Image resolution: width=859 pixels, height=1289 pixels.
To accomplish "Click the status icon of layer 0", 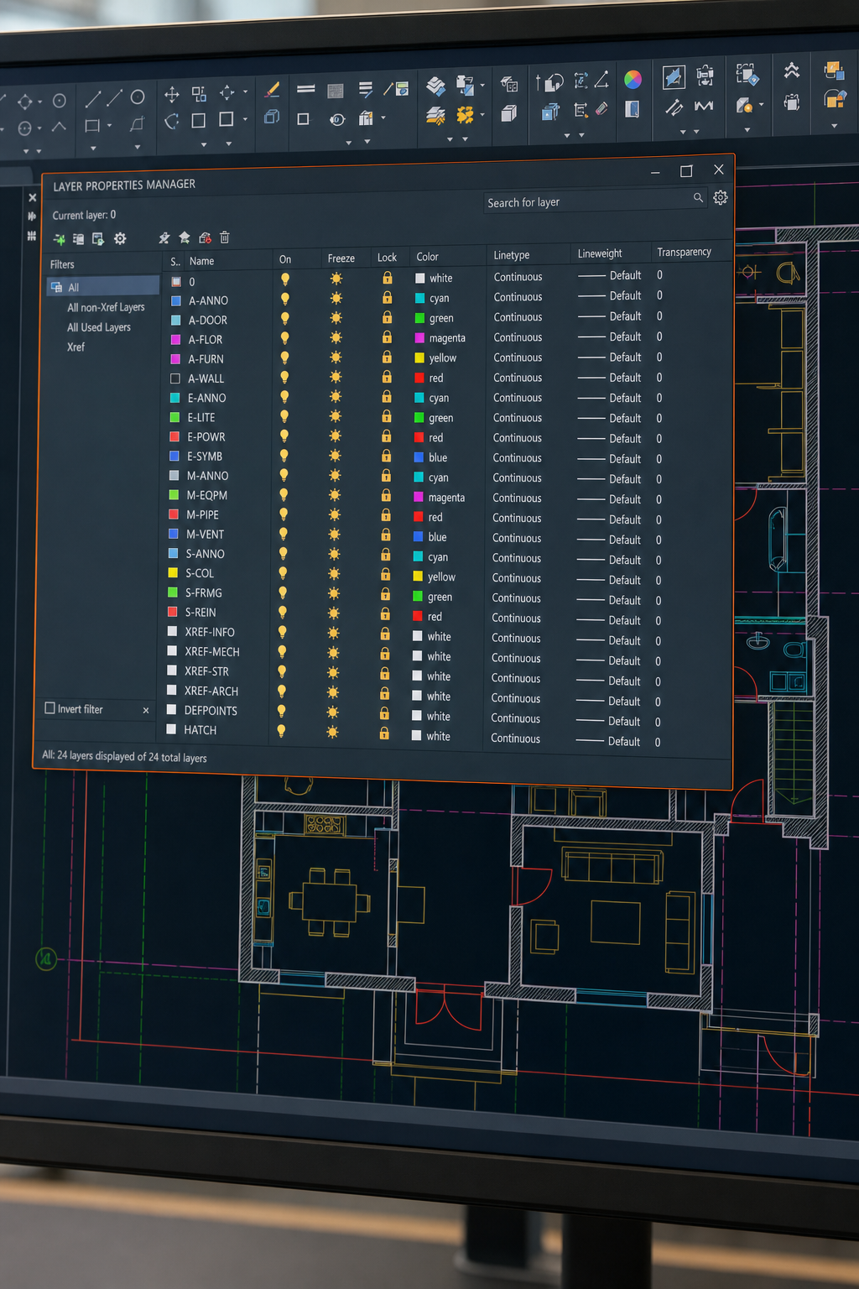I will click(176, 282).
